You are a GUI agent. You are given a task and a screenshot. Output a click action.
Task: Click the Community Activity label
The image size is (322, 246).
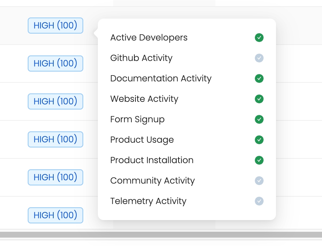coord(152,181)
